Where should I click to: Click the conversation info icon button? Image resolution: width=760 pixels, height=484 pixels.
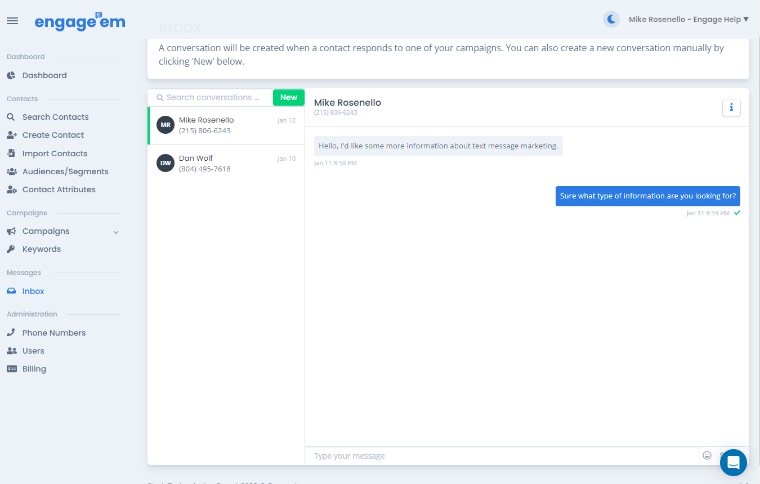click(731, 107)
